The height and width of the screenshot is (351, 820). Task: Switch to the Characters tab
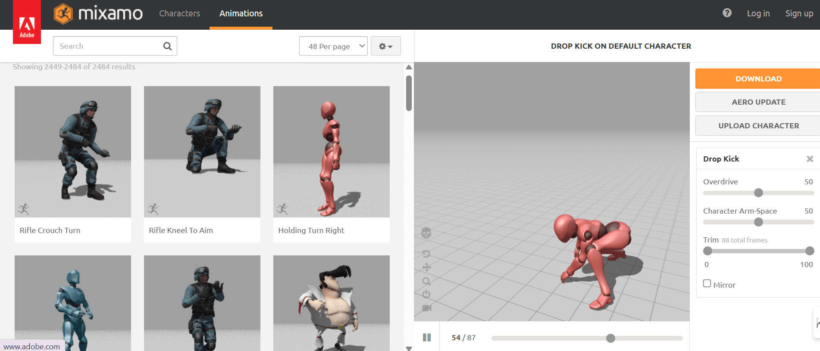pyautogui.click(x=179, y=13)
